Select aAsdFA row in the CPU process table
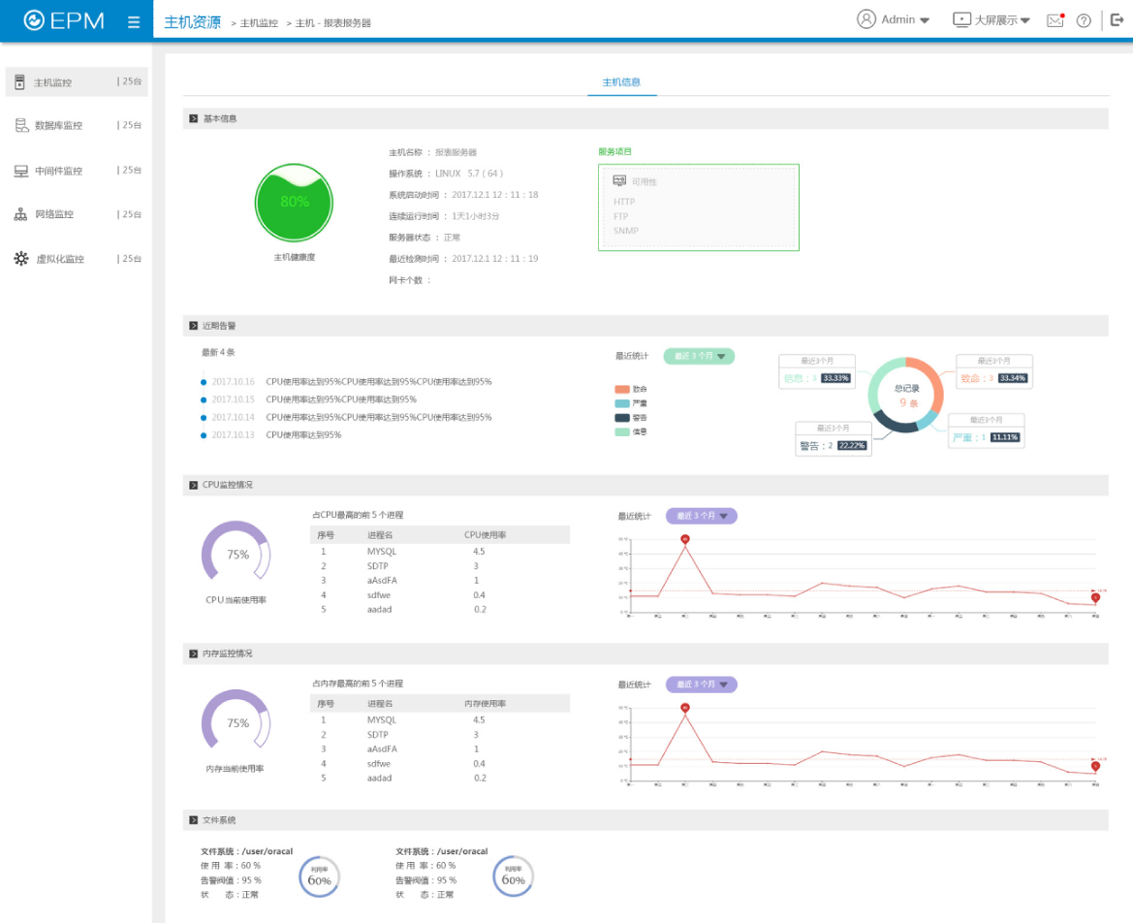 [440, 581]
